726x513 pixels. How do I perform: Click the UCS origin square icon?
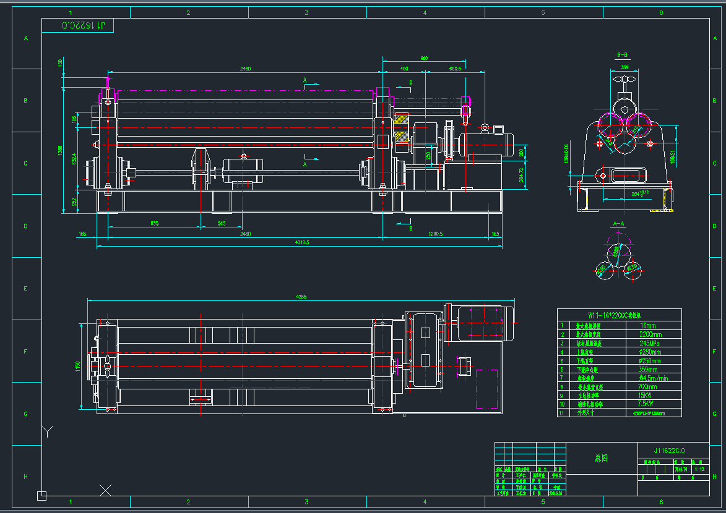coord(41,494)
